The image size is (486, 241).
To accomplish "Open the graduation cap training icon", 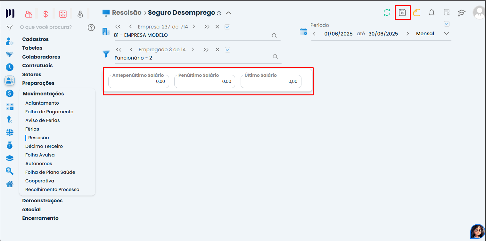I will click(x=462, y=13).
